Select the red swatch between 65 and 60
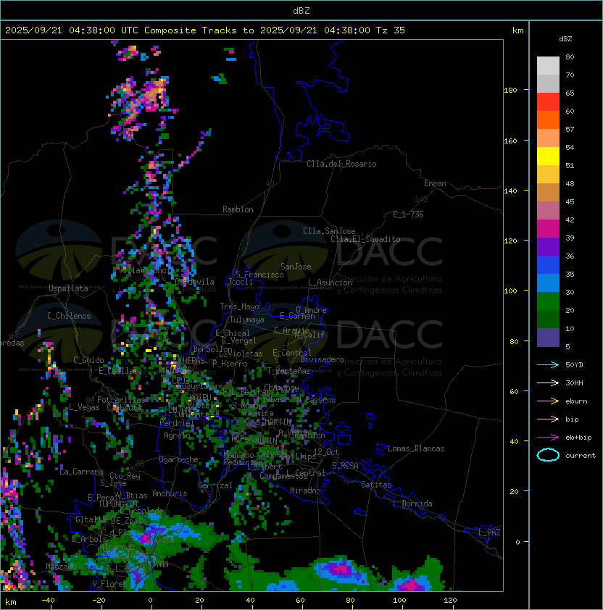 pyautogui.click(x=548, y=102)
